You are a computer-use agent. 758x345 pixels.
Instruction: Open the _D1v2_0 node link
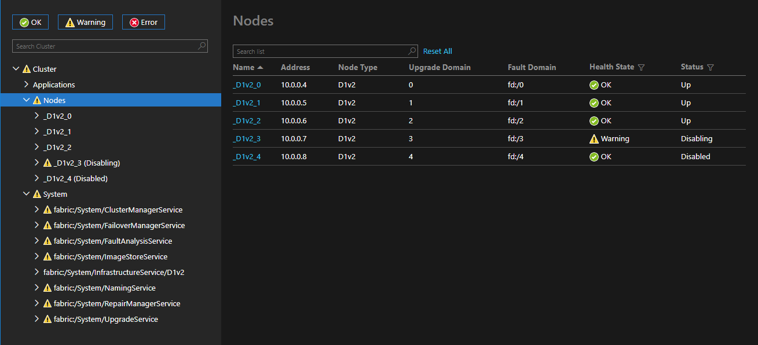tap(247, 85)
